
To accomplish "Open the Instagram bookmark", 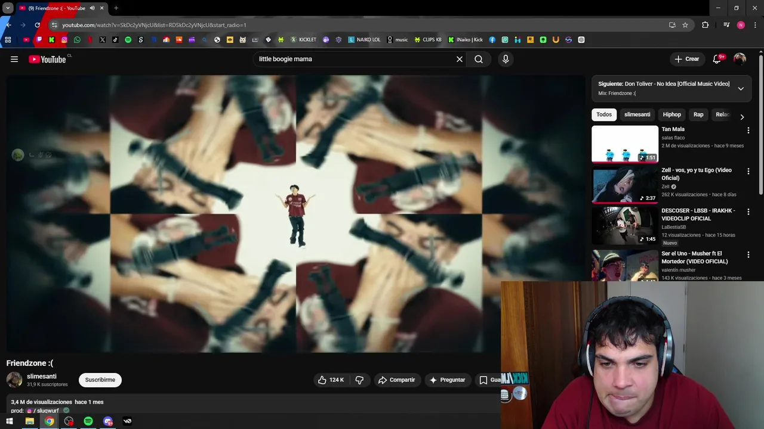I will 64,40.
